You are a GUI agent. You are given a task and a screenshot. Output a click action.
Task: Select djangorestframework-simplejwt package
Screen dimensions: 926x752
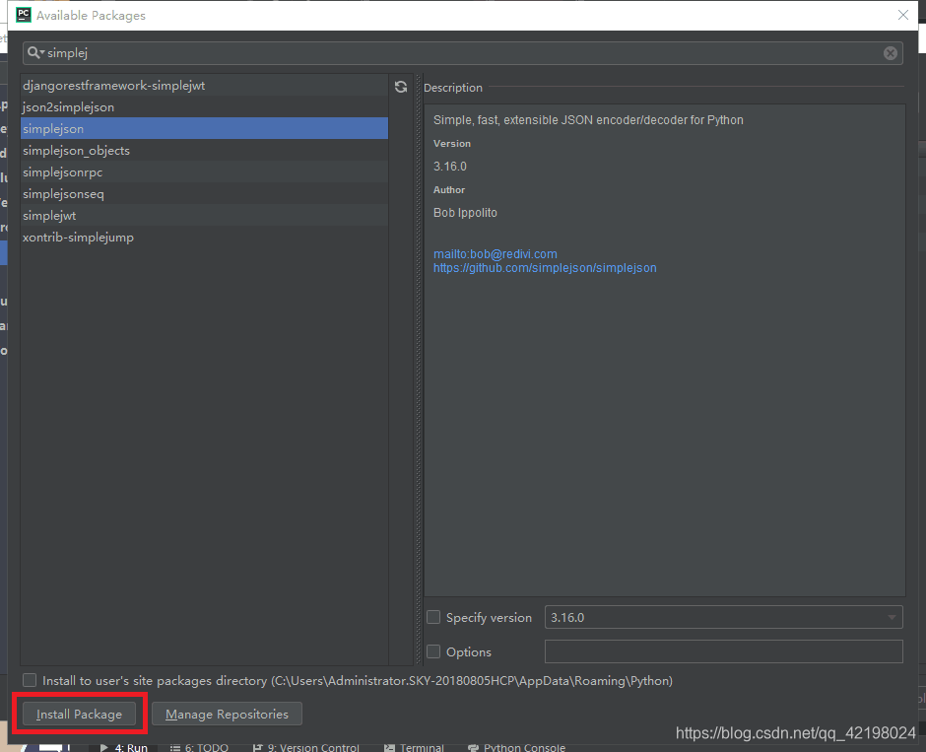pos(204,85)
